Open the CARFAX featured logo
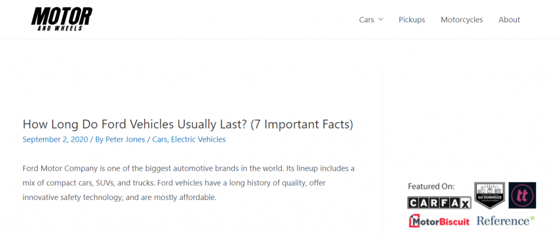 [x=439, y=203]
